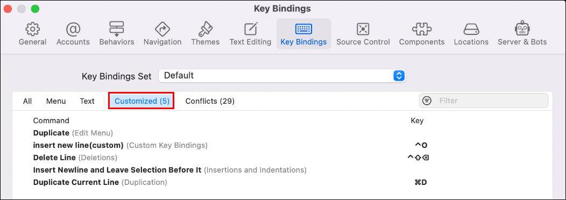Open the Accounts @ icon
The image size is (566, 200).
(x=73, y=29)
